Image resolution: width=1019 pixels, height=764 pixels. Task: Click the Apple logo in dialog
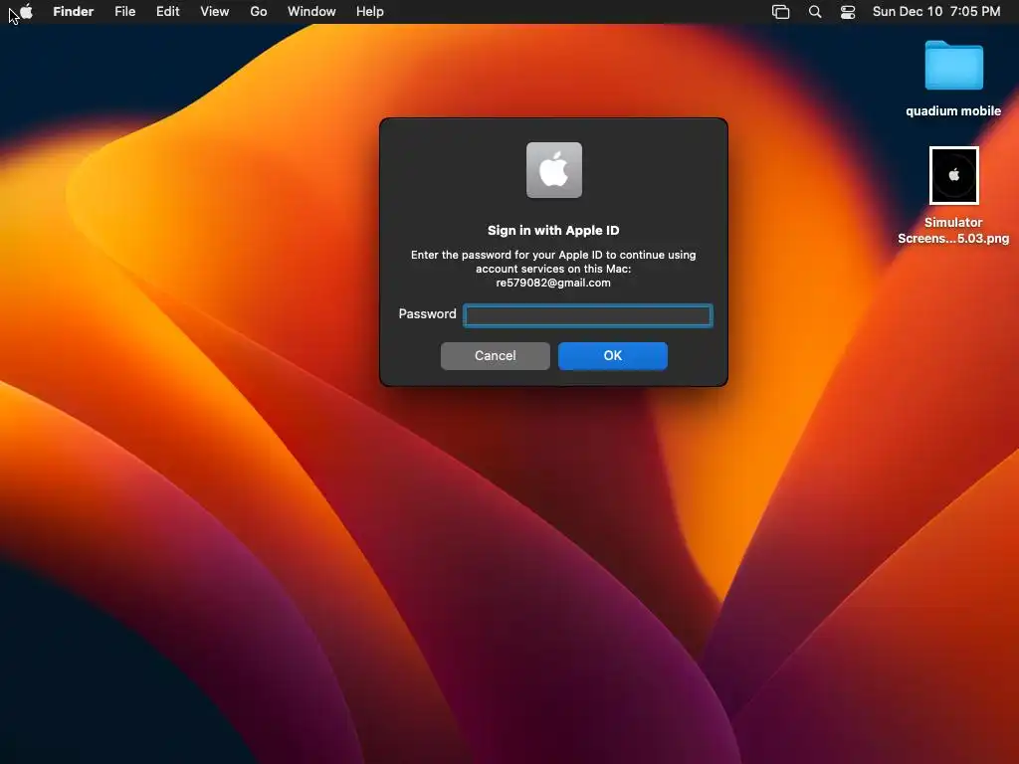coord(553,169)
